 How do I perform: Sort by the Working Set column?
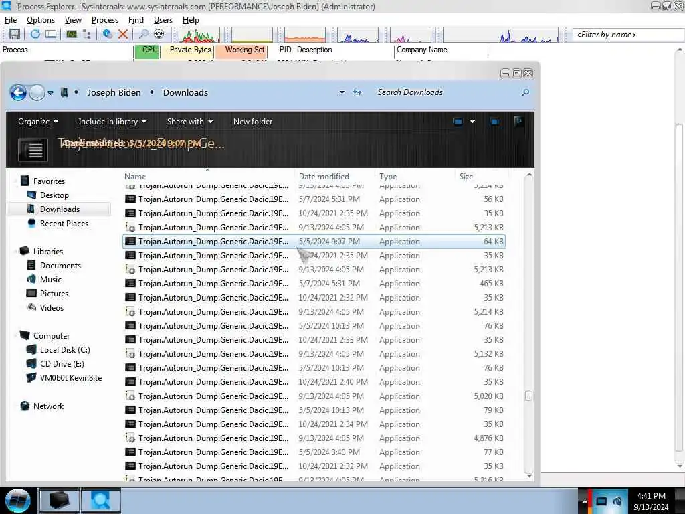click(241, 50)
